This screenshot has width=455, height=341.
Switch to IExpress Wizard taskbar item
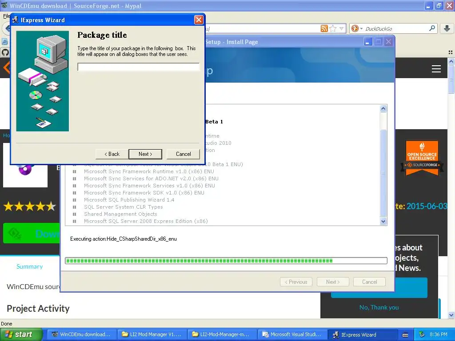click(x=362, y=335)
